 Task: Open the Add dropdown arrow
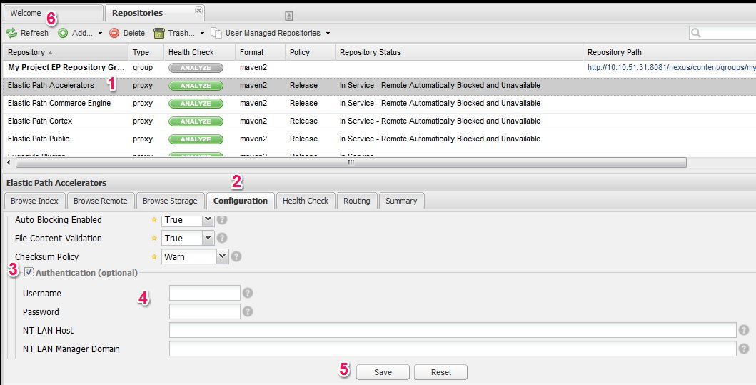[100, 34]
